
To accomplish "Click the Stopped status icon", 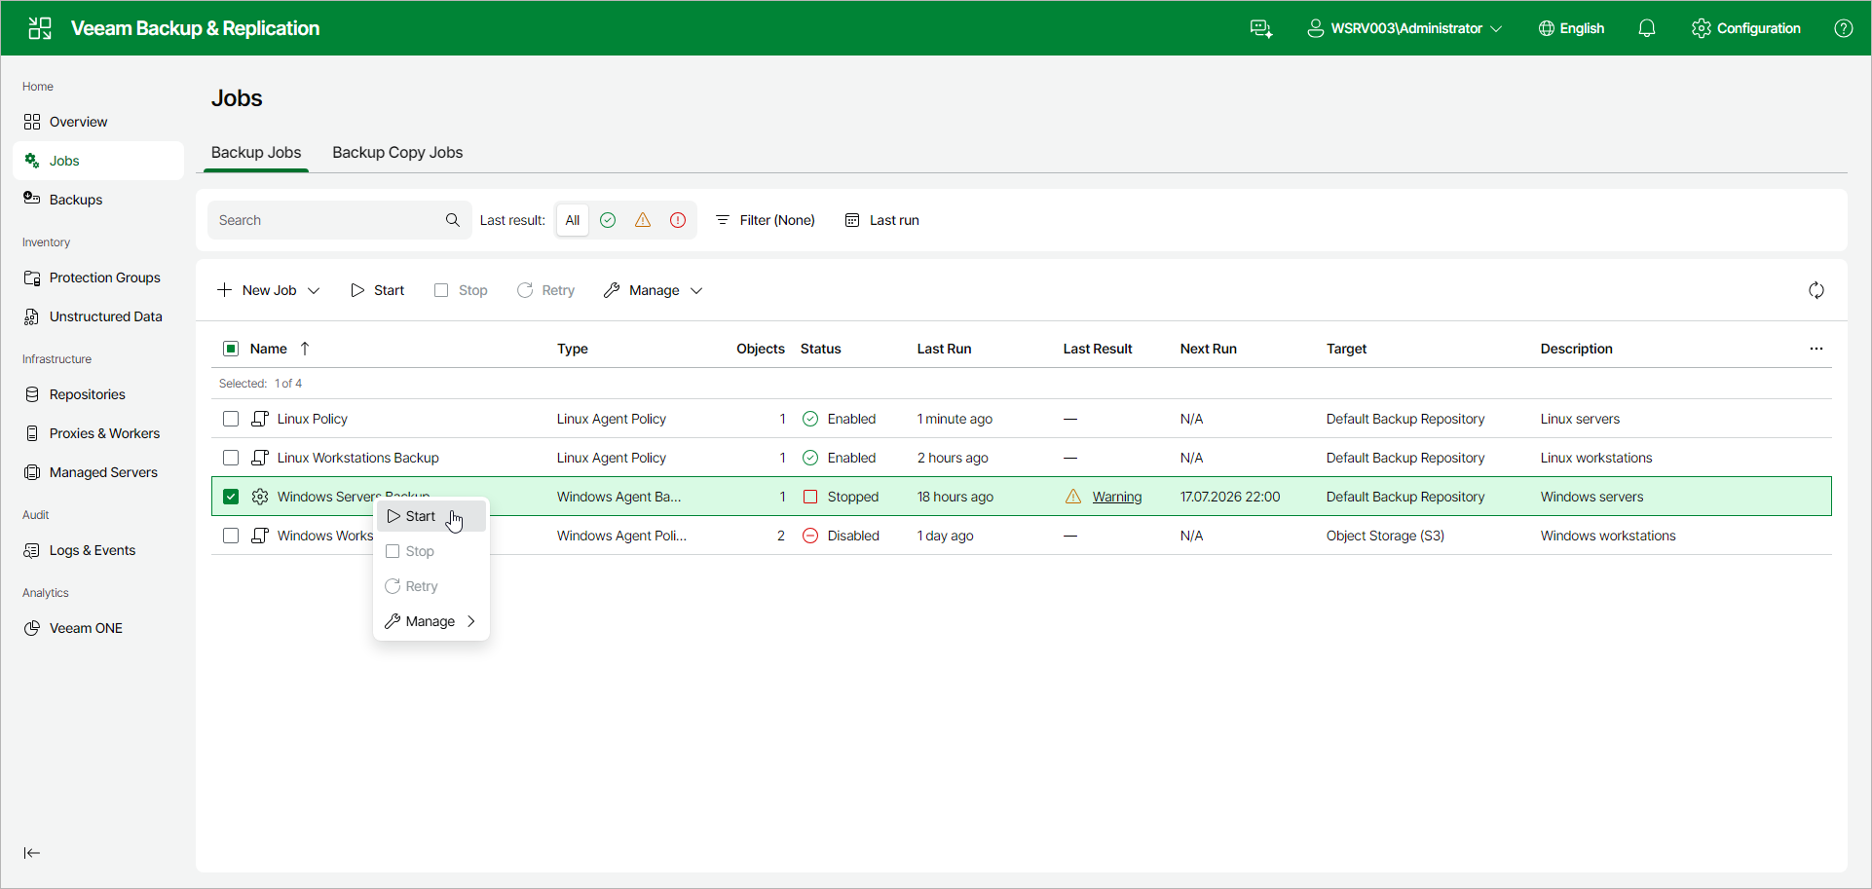I will tap(810, 497).
